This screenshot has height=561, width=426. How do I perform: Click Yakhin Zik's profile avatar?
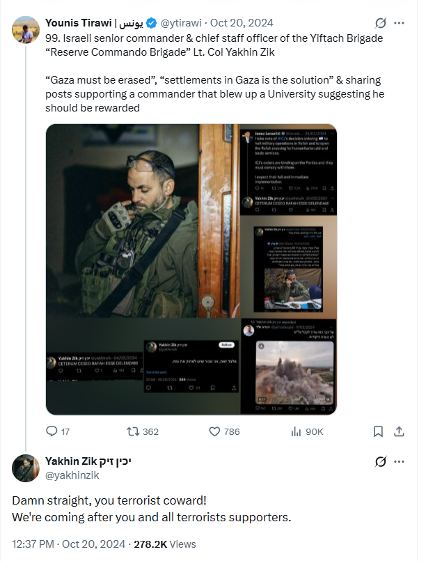click(26, 468)
